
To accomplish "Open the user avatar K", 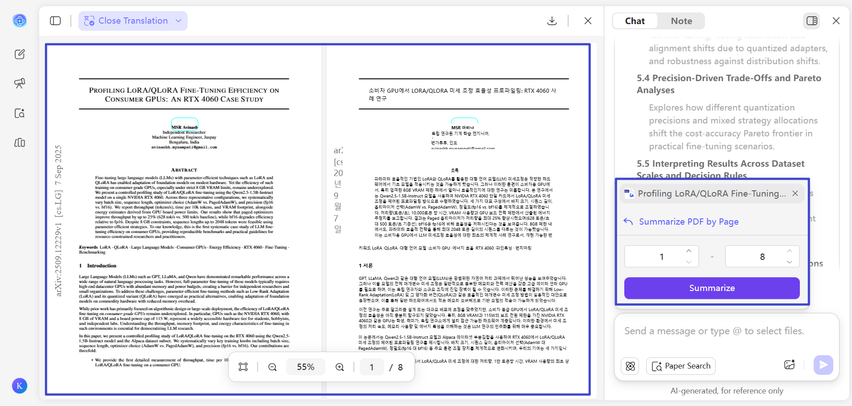I will pyautogui.click(x=20, y=386).
